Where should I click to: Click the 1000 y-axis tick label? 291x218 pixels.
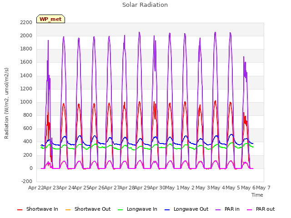tap(26, 102)
